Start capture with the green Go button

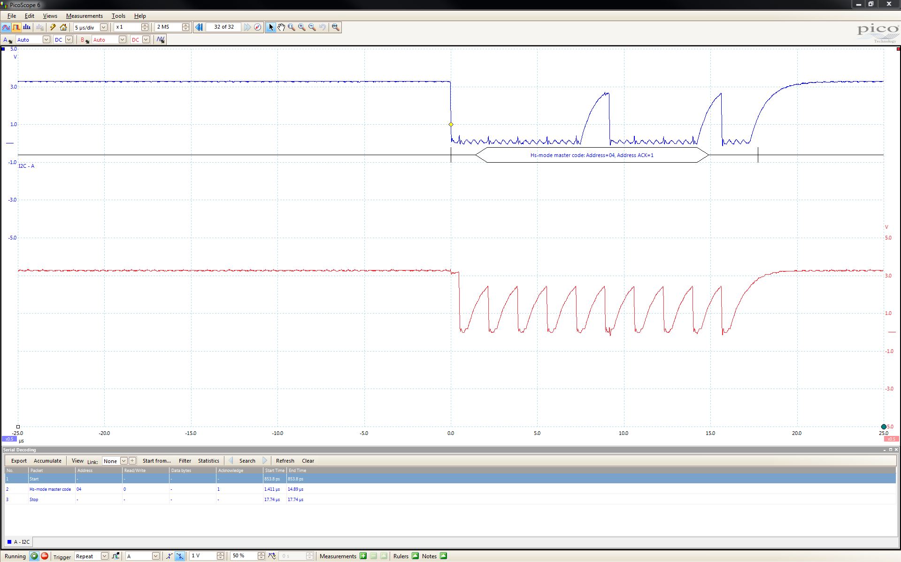34,556
